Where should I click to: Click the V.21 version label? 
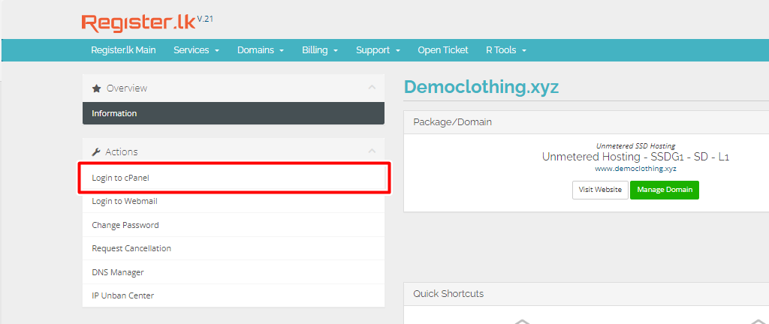pos(205,19)
